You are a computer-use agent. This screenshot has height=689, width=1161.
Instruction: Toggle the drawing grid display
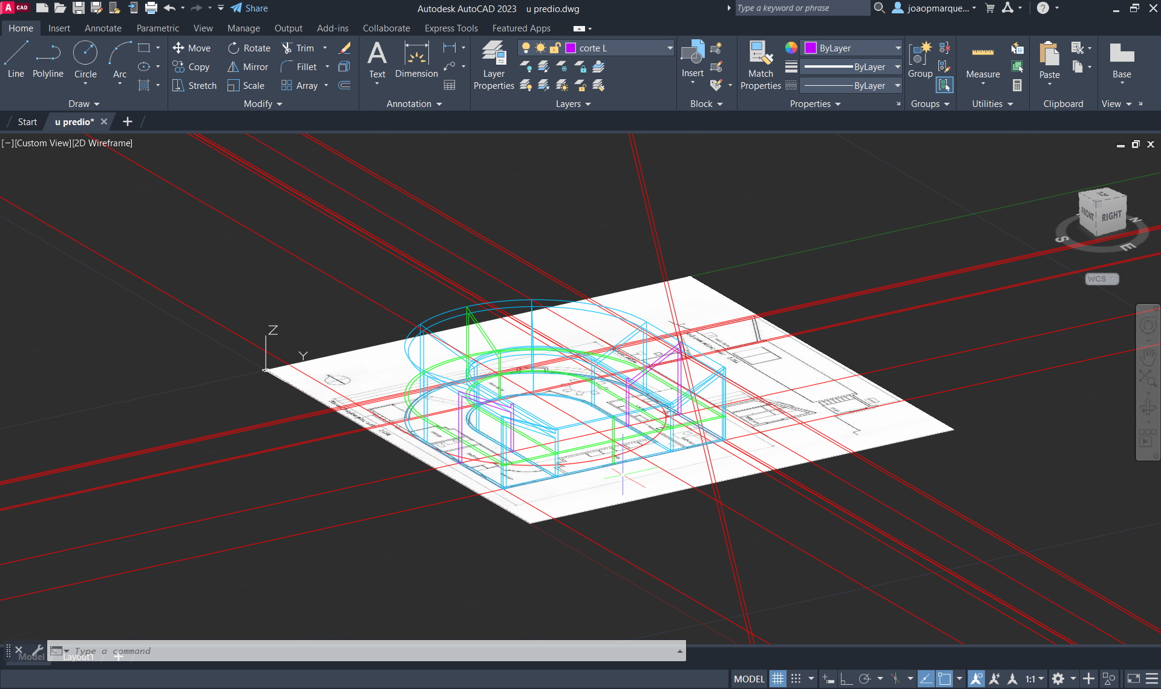[777, 679]
